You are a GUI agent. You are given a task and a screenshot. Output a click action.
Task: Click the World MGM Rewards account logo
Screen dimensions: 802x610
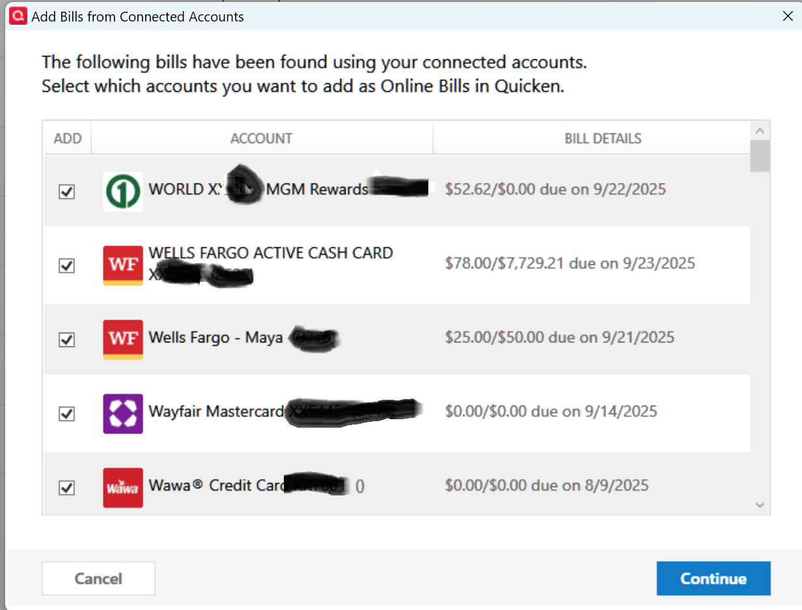click(123, 191)
